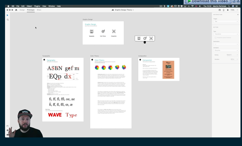The width and height of the screenshot is (242, 146).
Task: Open the Type dropdown showing Transition
Action: pos(226,34)
